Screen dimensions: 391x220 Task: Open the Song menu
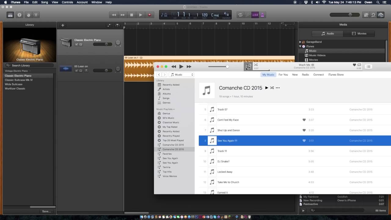(45, 2)
